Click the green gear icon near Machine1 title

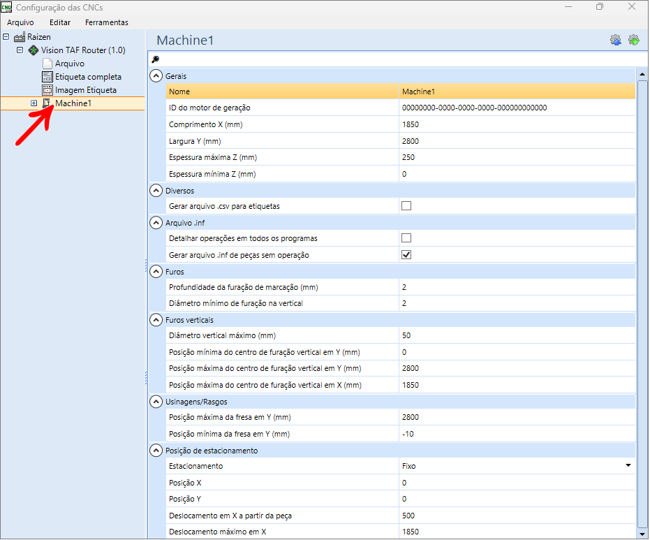634,41
